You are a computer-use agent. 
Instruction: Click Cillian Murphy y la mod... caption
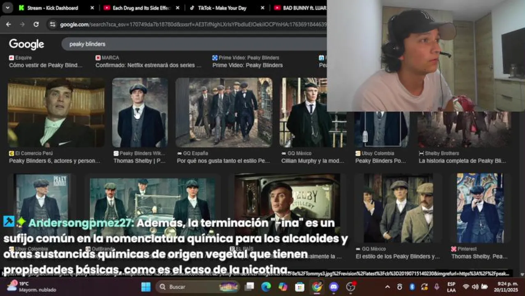(x=313, y=161)
